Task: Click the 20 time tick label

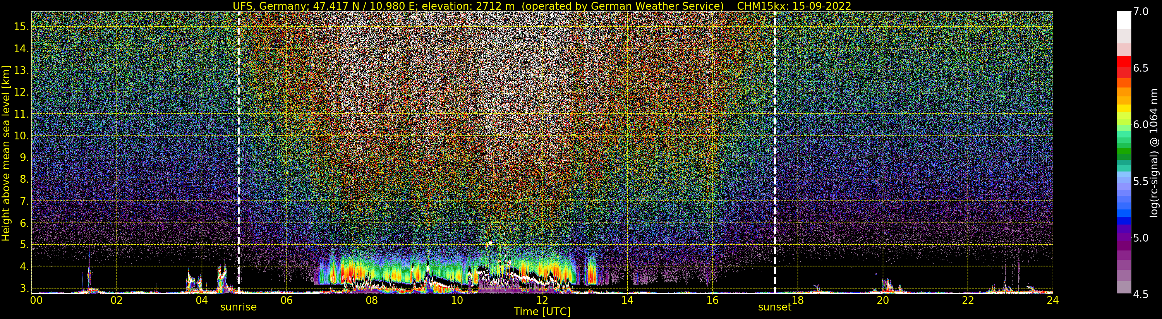Action: [x=882, y=300]
